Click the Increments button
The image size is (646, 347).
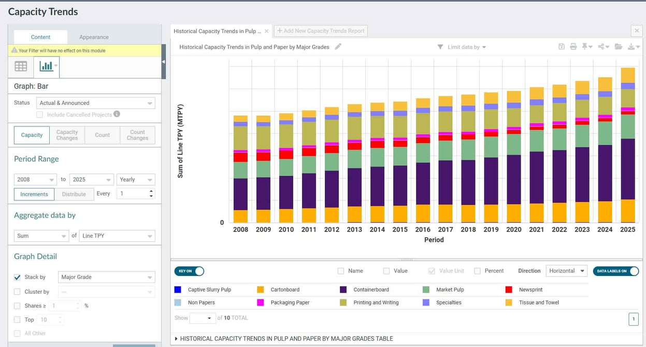pos(34,194)
